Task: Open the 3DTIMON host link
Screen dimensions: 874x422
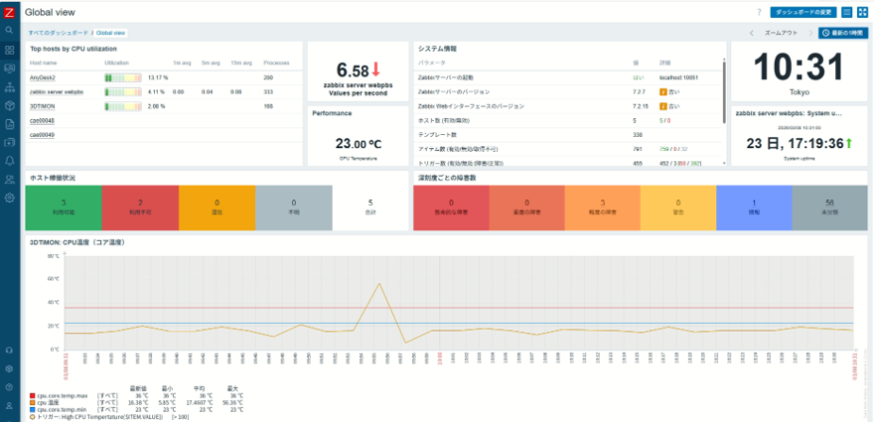Action: [43, 106]
